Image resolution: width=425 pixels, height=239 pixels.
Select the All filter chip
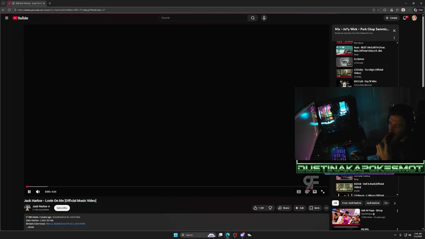[335, 203]
